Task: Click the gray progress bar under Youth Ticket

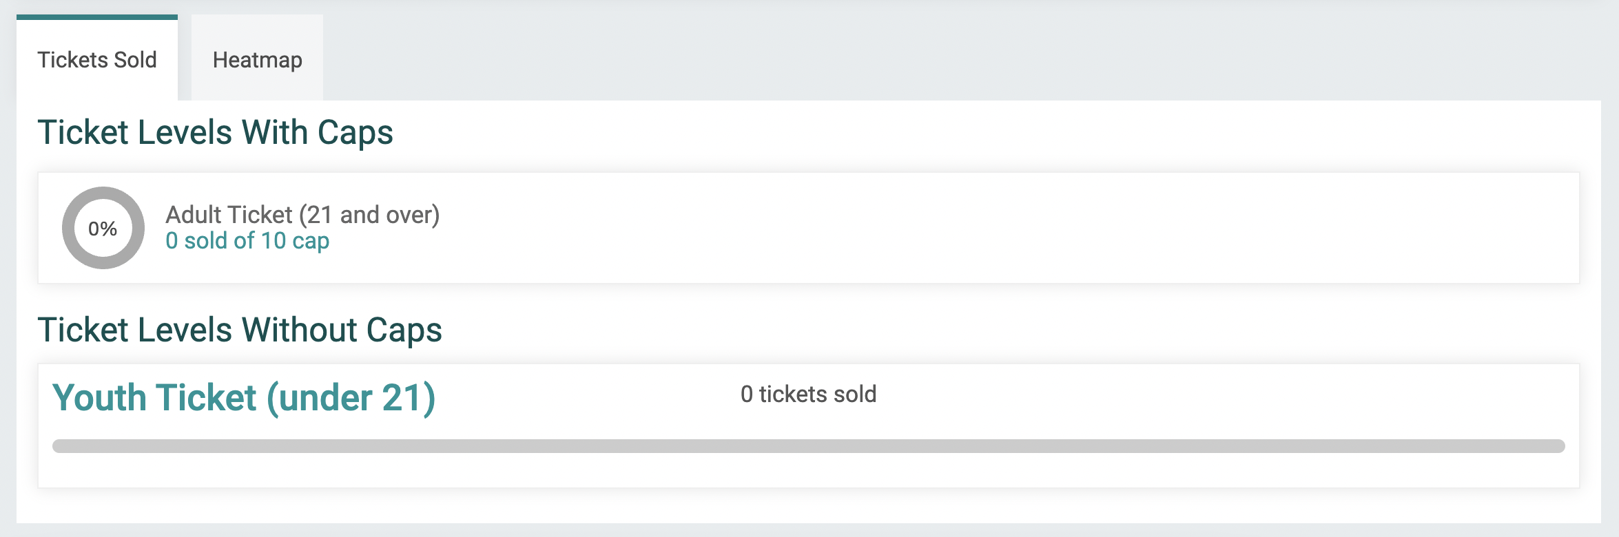Action: point(809,445)
